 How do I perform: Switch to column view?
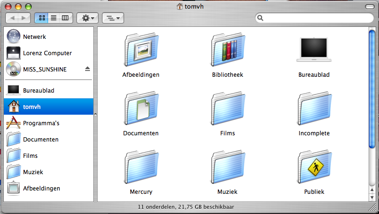[x=65, y=18]
